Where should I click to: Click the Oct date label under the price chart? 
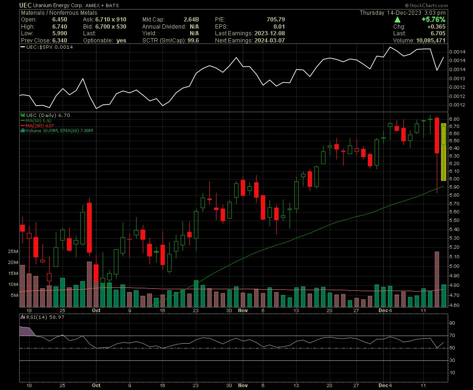coord(96,310)
